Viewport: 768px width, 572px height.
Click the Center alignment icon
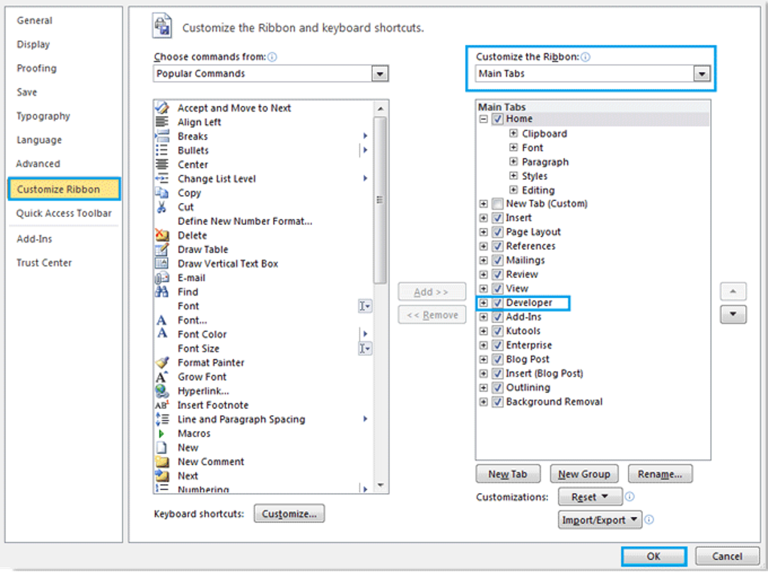tap(162, 164)
